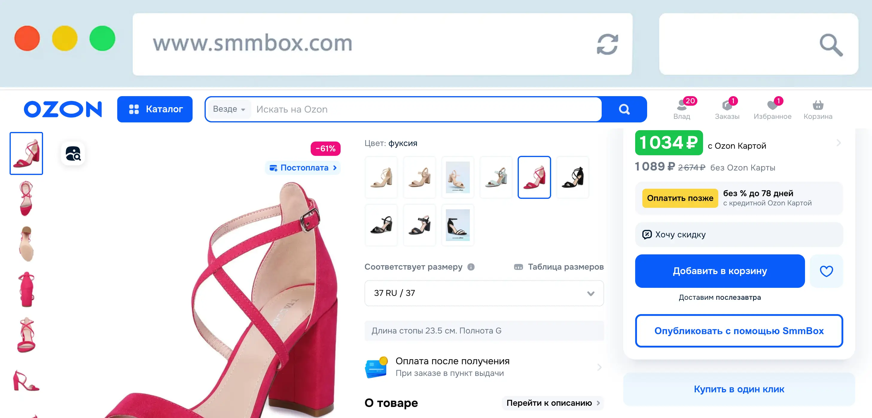872x418 pixels.
Task: Add to favorites with heart button
Action: [826, 271]
